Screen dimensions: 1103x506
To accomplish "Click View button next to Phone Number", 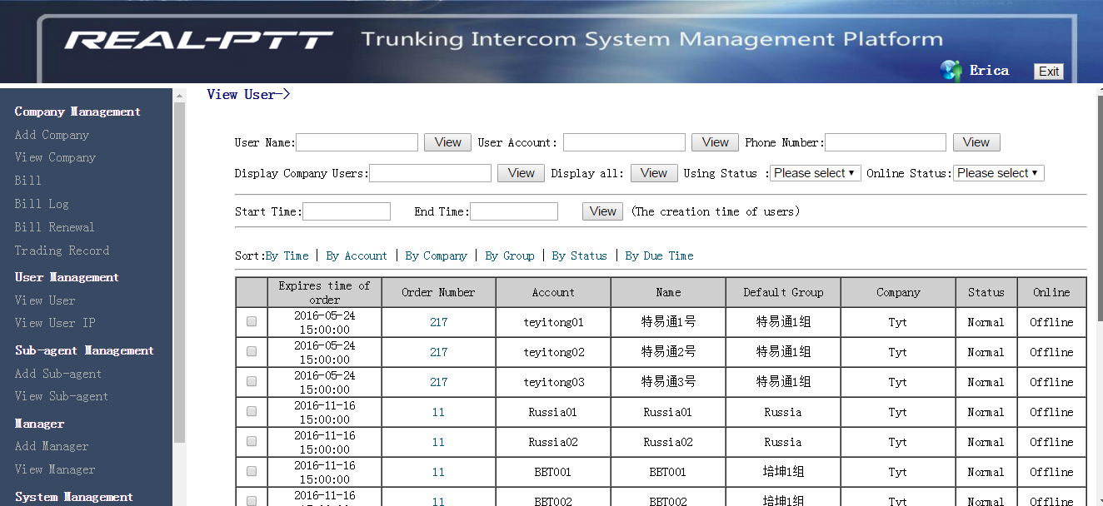I will 976,142.
